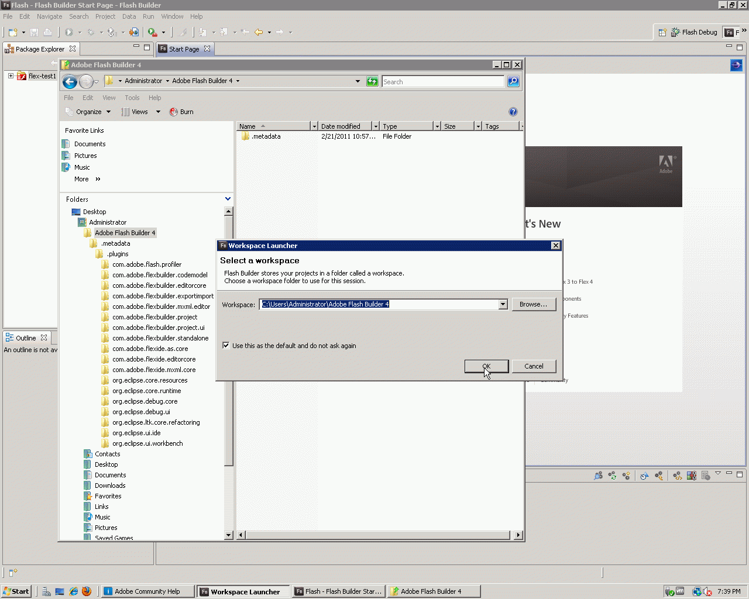Click the Open Perspective icon
This screenshot has height=599, width=749.
click(x=662, y=32)
